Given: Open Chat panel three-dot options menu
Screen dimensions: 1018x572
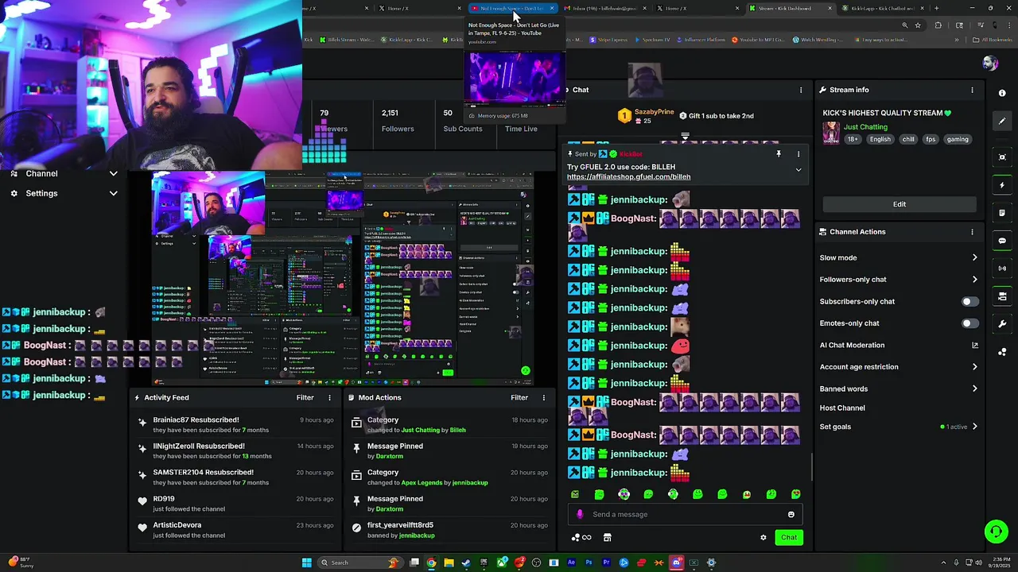Looking at the screenshot, I should pyautogui.click(x=801, y=90).
